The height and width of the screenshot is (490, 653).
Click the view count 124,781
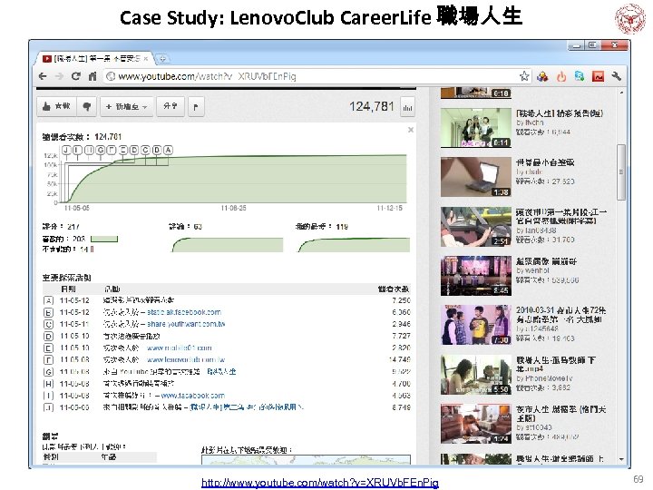(372, 107)
